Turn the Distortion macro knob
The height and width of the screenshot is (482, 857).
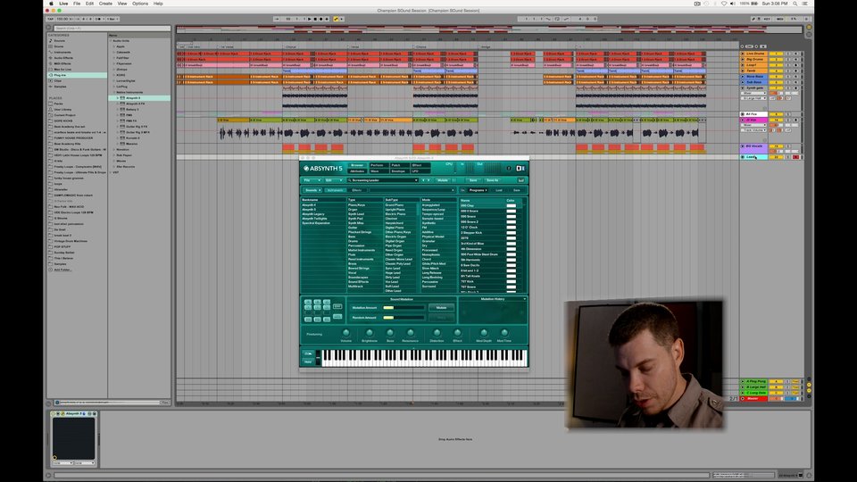pos(437,333)
